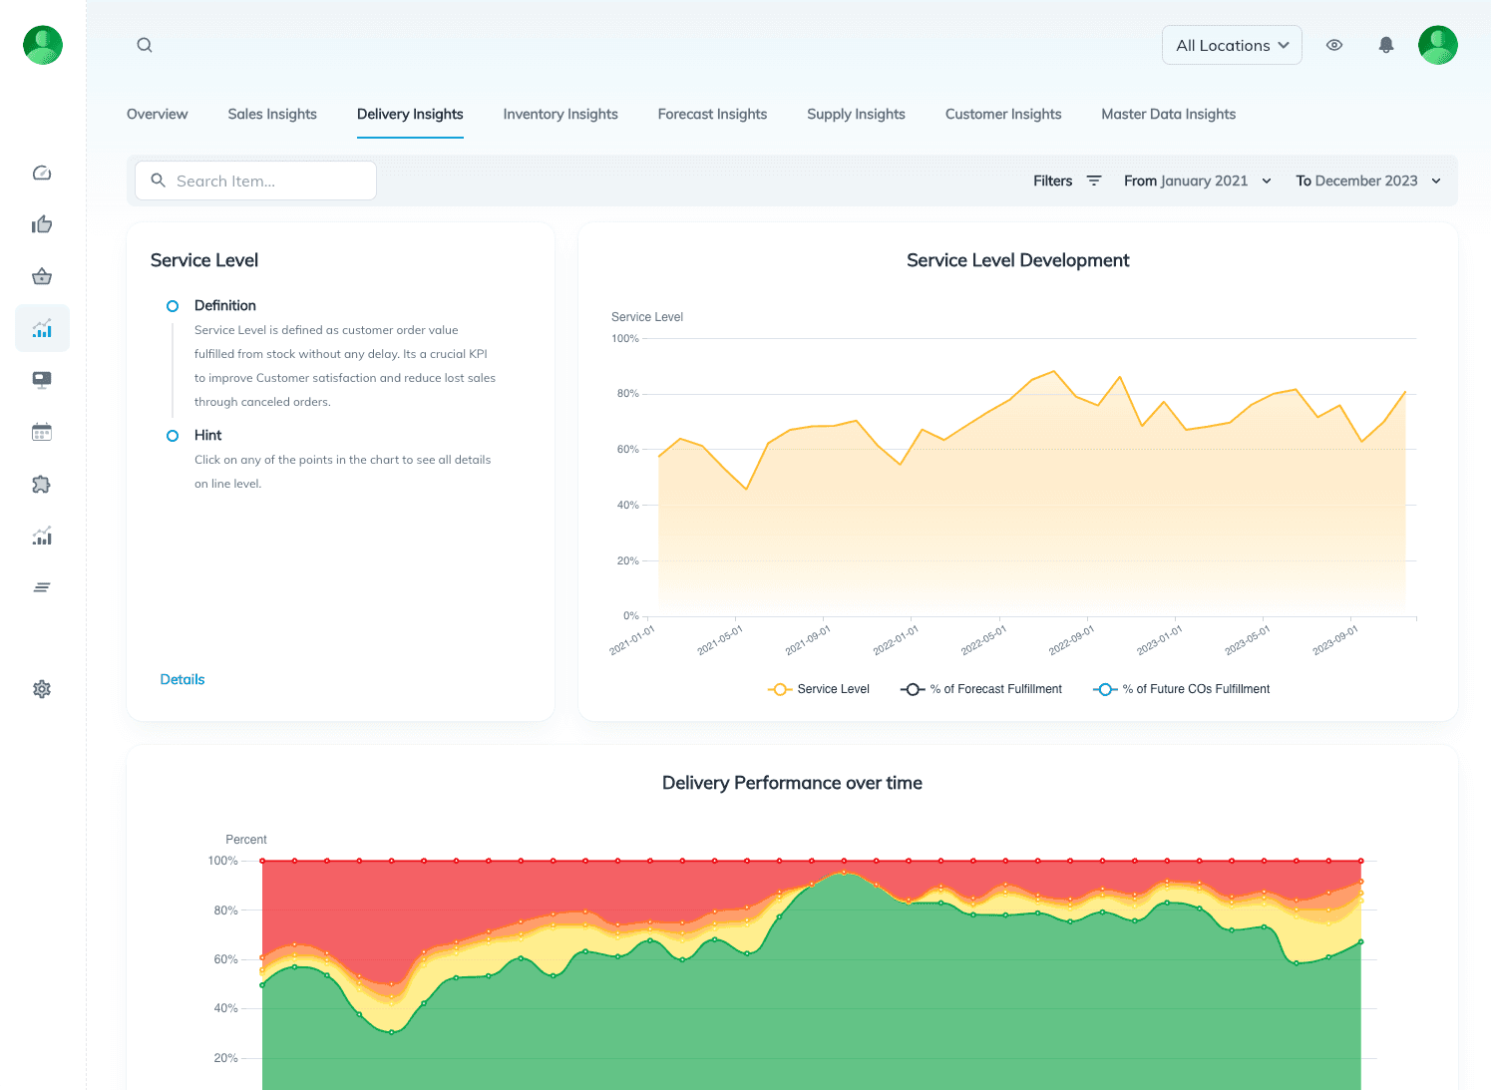This screenshot has height=1090, width=1491.
Task: Click the speedometer dashboard icon in sidebar
Action: (42, 174)
